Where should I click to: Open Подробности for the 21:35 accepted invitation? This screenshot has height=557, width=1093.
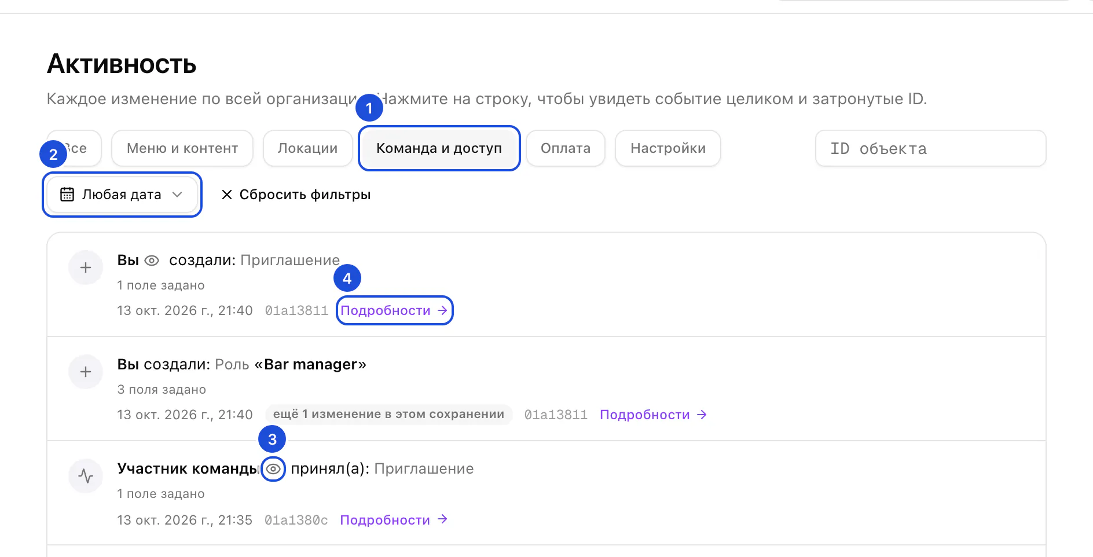394,520
